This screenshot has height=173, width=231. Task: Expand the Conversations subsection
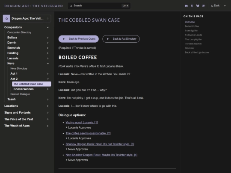tap(32, 89)
